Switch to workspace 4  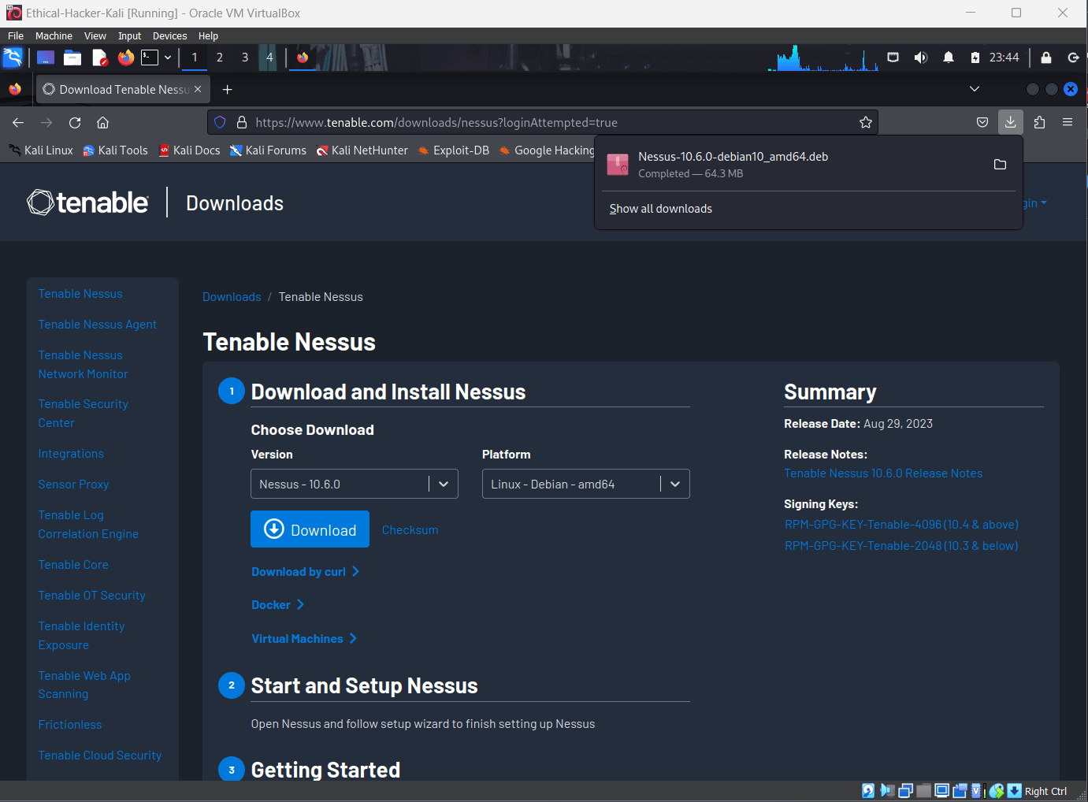[x=269, y=58]
